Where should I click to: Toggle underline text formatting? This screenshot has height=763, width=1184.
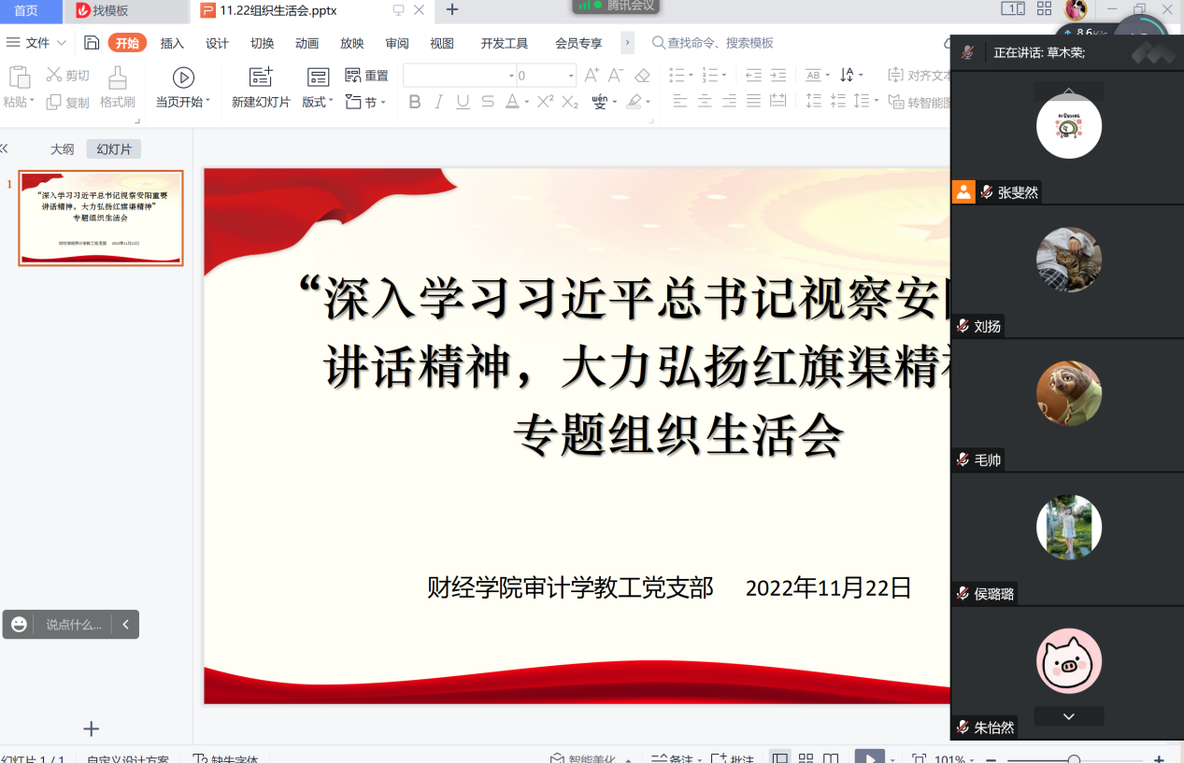(463, 102)
